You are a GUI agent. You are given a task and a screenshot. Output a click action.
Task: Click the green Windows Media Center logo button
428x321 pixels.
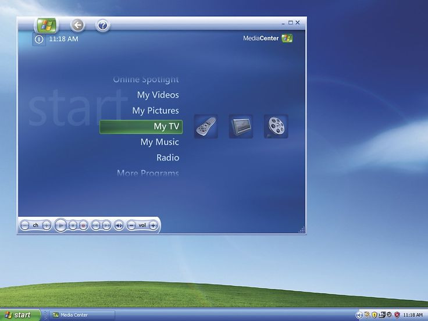pyautogui.click(x=47, y=25)
